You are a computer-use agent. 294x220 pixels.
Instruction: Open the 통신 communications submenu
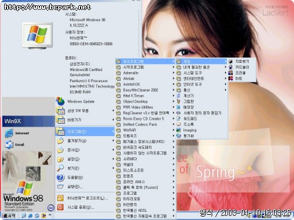(x=202, y=90)
